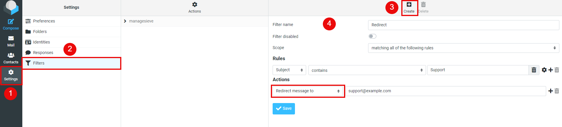The height and width of the screenshot is (127, 562).
Task: Open the 'Redirect message to' action dropdown
Action: pos(308,91)
